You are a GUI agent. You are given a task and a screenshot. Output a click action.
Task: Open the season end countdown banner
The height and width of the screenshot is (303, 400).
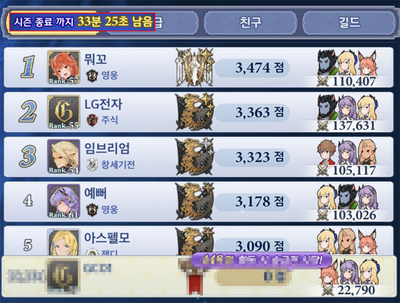click(82, 22)
